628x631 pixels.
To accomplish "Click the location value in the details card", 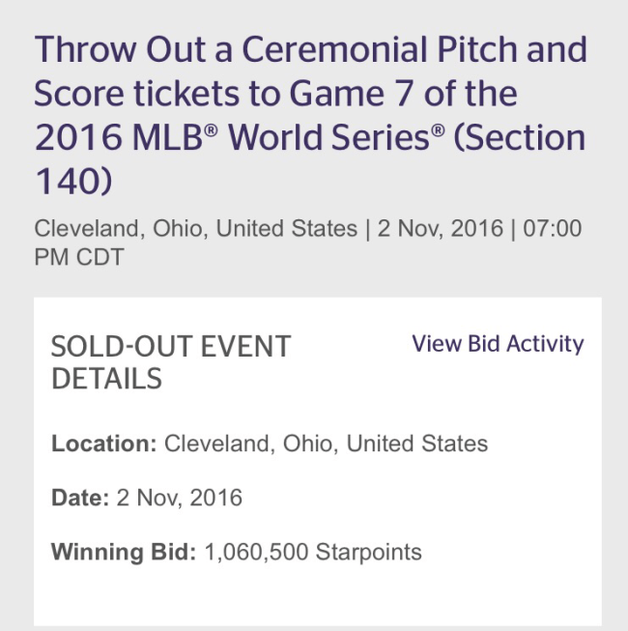I will [326, 445].
